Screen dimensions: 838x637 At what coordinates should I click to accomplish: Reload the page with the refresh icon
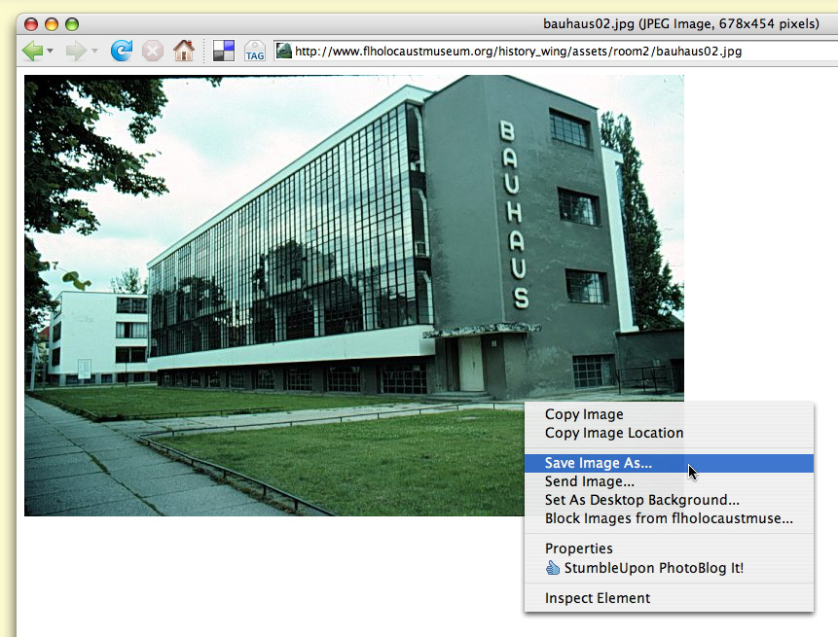point(122,51)
